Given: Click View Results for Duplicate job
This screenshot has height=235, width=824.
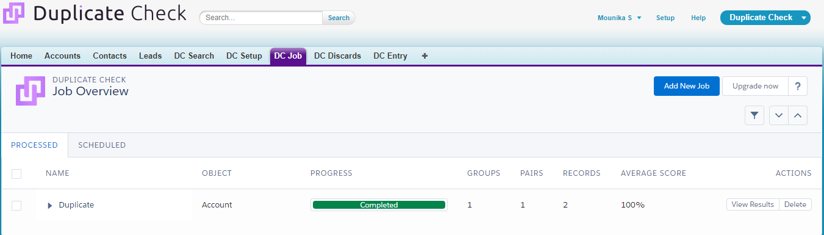Looking at the screenshot, I should coord(753,204).
